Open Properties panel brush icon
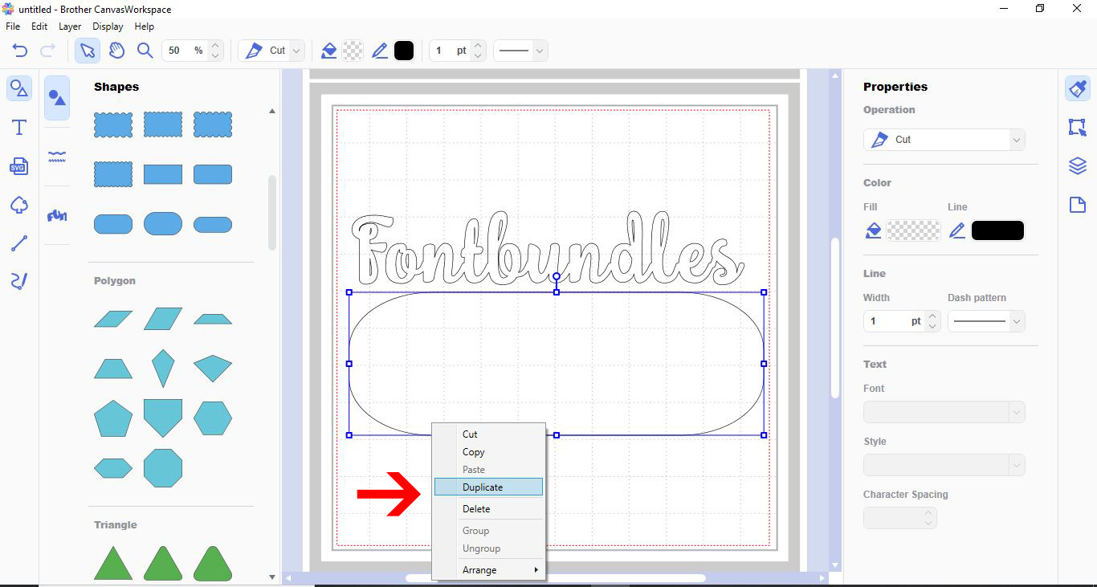1097x587 pixels. pyautogui.click(x=1078, y=88)
